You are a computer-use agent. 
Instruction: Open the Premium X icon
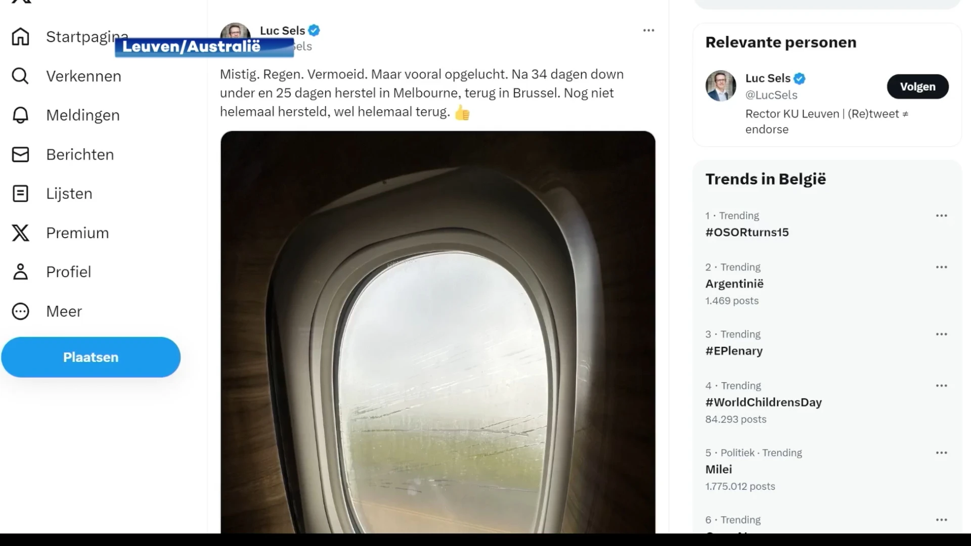coord(20,233)
